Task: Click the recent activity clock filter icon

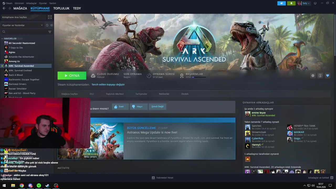Action: 47,25
